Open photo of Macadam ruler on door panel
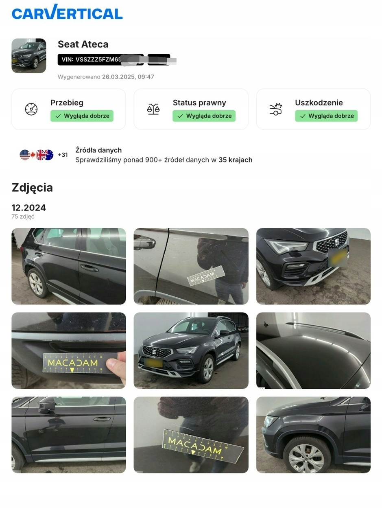 [191, 266]
